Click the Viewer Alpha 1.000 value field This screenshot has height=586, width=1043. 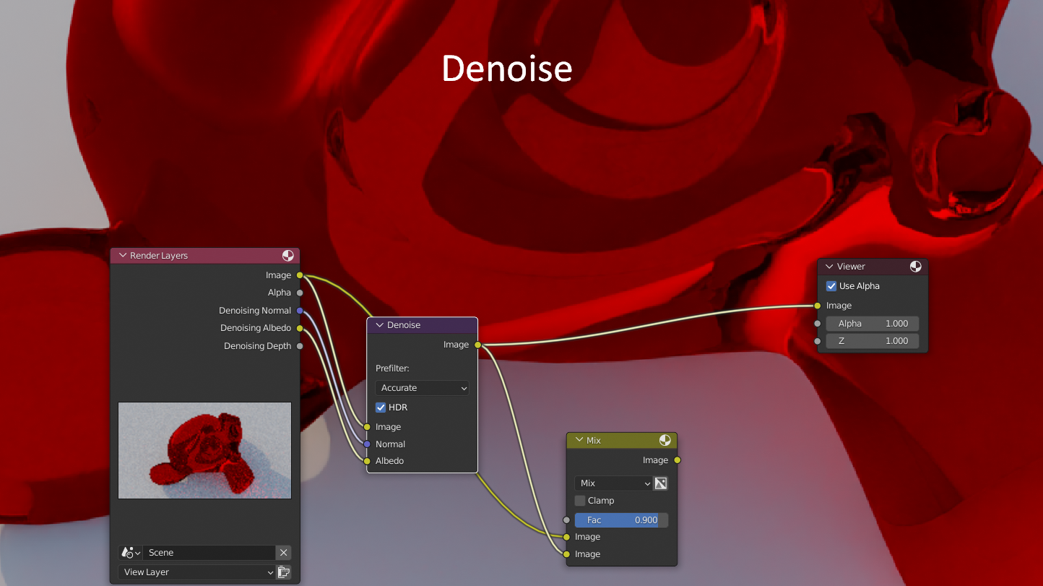[873, 324]
